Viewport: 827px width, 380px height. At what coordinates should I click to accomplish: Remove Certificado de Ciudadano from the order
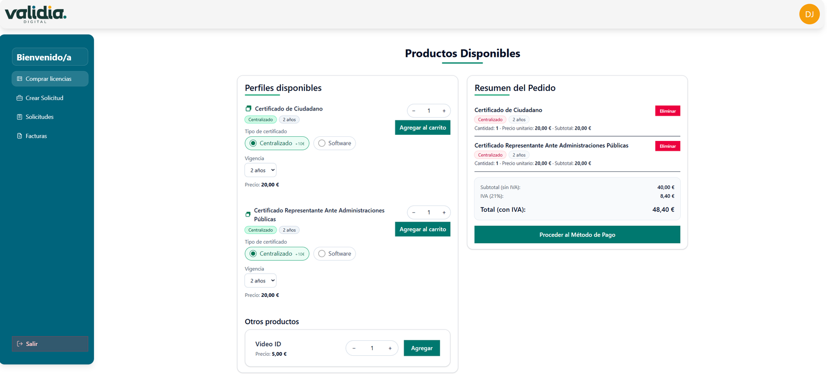(668, 111)
